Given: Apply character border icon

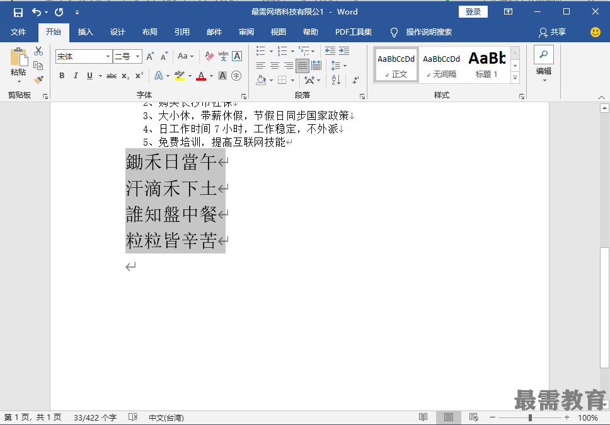Looking at the screenshot, I should 237,56.
